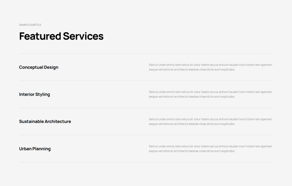Click the word Services in the heading
The width and height of the screenshot is (292, 186).
(x=83, y=36)
